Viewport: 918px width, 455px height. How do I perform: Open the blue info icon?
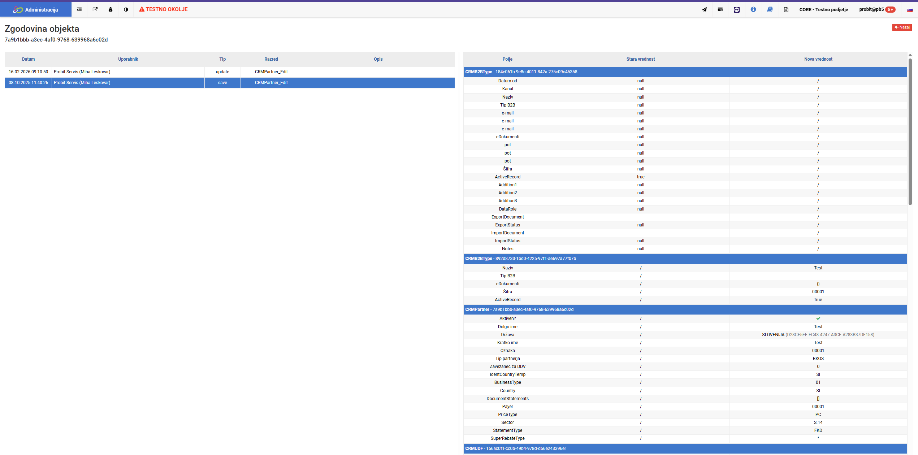click(753, 9)
